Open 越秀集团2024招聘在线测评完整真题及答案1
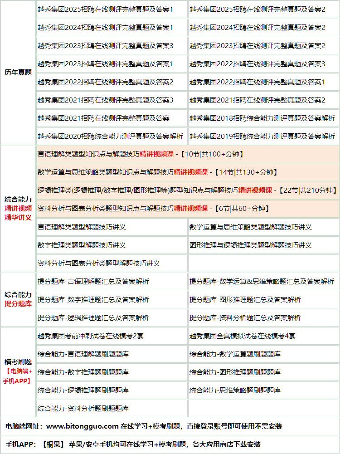Screen dimensions: 340x454 tap(105, 28)
